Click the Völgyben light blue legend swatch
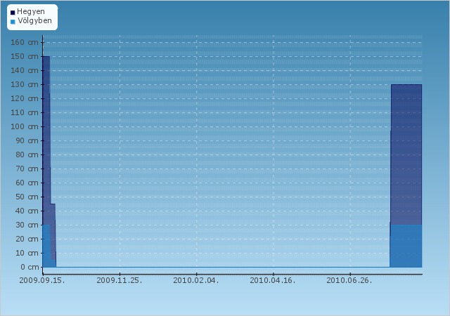This screenshot has height=316, width=450. (x=13, y=22)
